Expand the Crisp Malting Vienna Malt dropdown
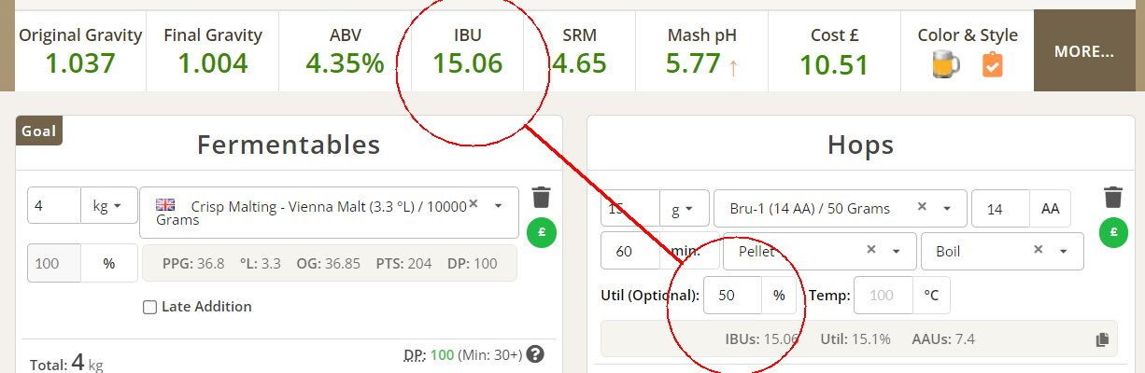This screenshot has width=1145, height=373. tap(499, 205)
